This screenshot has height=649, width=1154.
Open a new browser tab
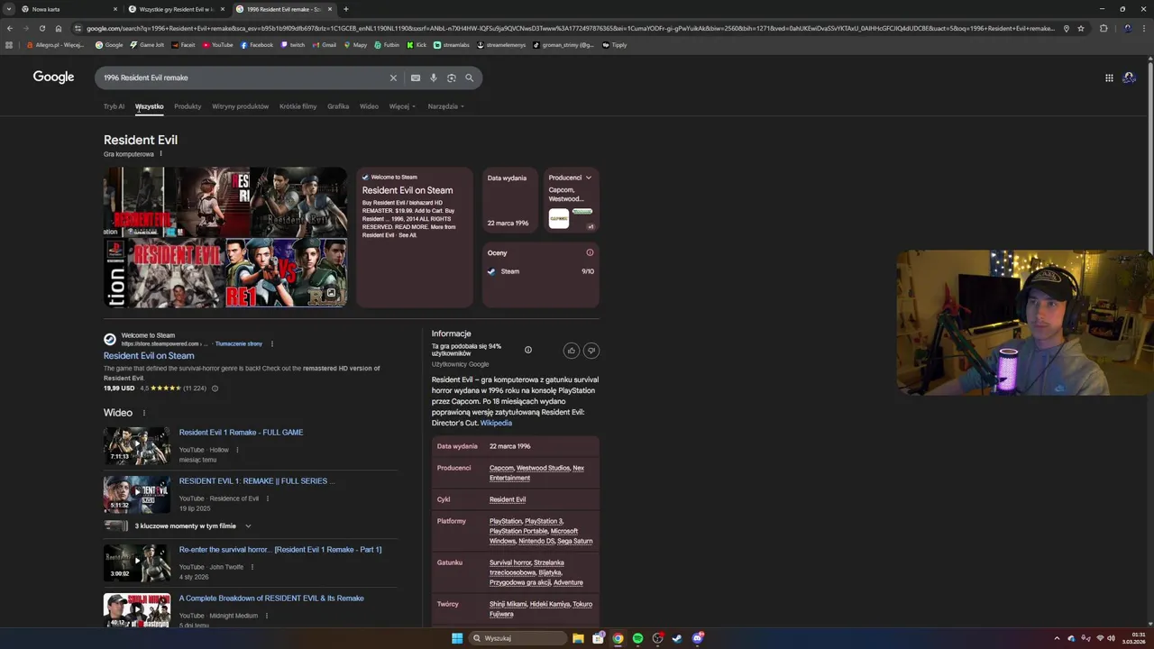click(346, 9)
